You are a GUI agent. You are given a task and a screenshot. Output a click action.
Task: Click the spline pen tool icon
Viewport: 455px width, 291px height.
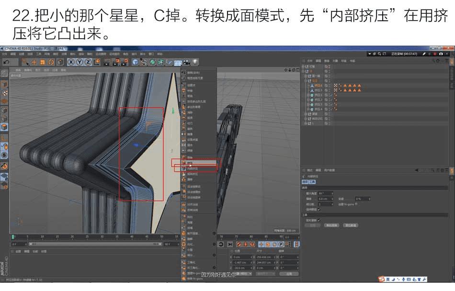[144, 62]
